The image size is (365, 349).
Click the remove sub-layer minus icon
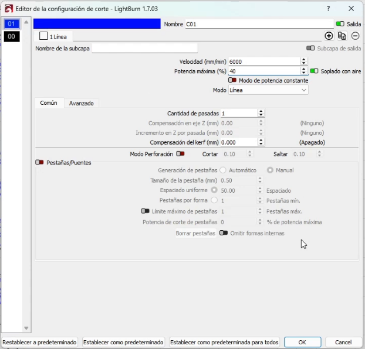tap(355, 36)
